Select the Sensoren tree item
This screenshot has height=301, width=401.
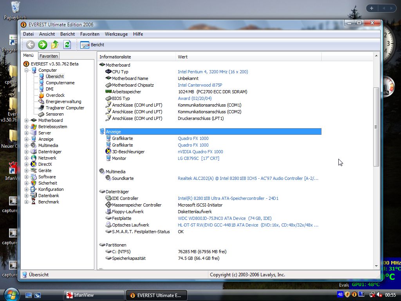tap(55, 114)
